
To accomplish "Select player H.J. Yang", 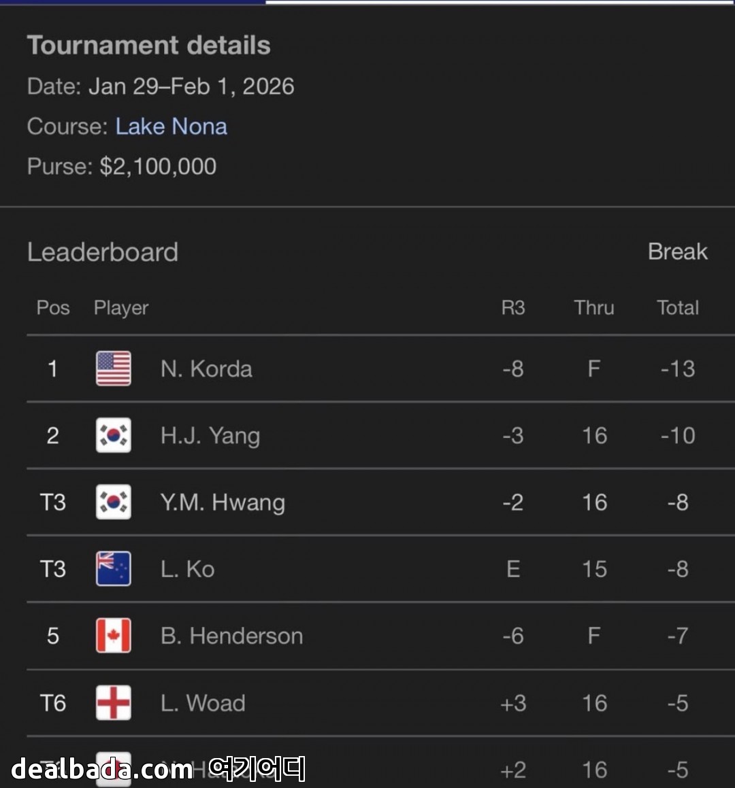I will pyautogui.click(x=210, y=436).
